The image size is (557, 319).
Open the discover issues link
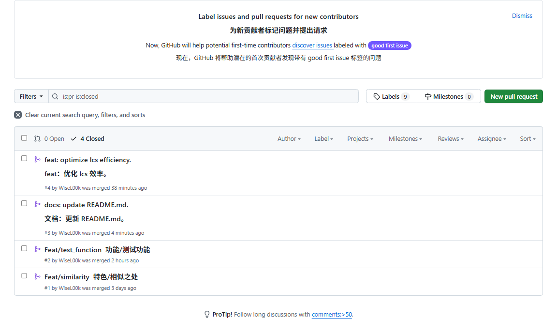[x=312, y=45]
